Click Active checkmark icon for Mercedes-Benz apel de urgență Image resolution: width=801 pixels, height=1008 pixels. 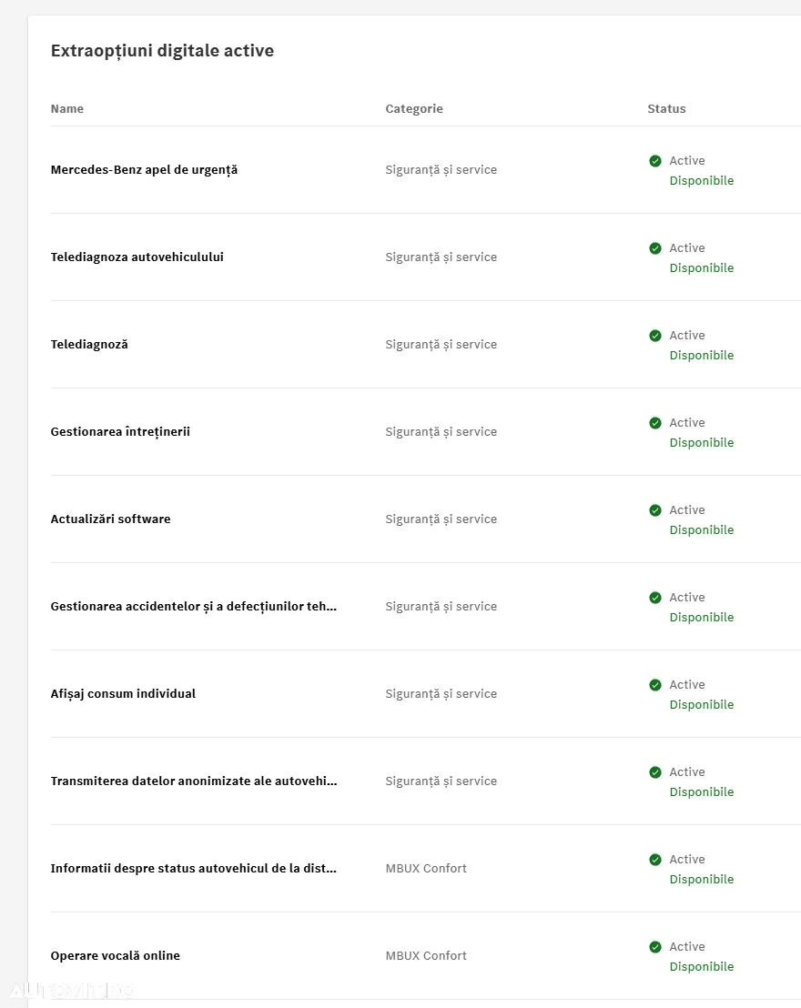655,161
